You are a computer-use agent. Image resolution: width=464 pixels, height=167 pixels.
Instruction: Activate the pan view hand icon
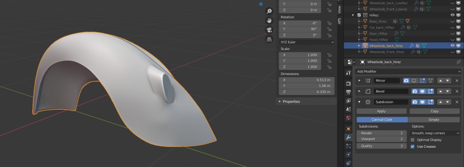click(x=269, y=21)
